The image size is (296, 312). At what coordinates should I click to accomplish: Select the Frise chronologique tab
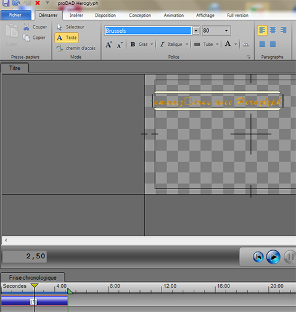[33, 277]
